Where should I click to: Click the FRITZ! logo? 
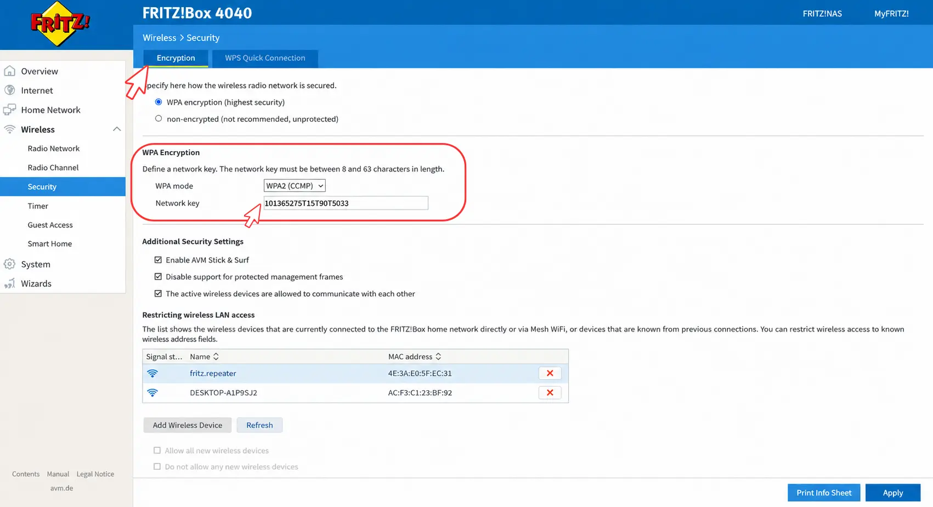pos(60,24)
